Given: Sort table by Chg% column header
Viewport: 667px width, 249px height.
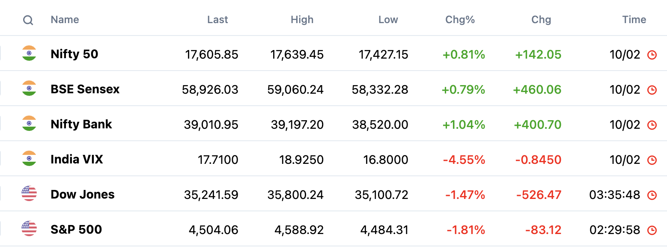Looking at the screenshot, I should [460, 20].
